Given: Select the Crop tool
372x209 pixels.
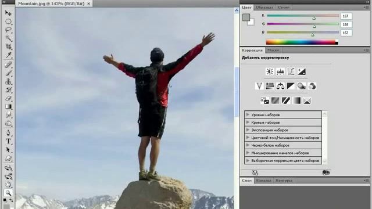Looking at the screenshot, I should (x=8, y=46).
